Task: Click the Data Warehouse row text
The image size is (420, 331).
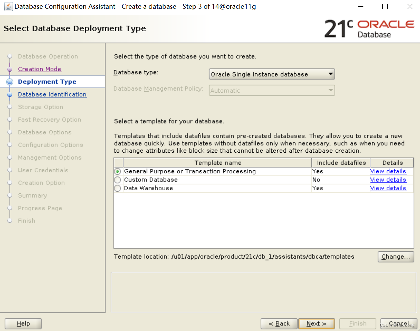Action: [x=148, y=188]
